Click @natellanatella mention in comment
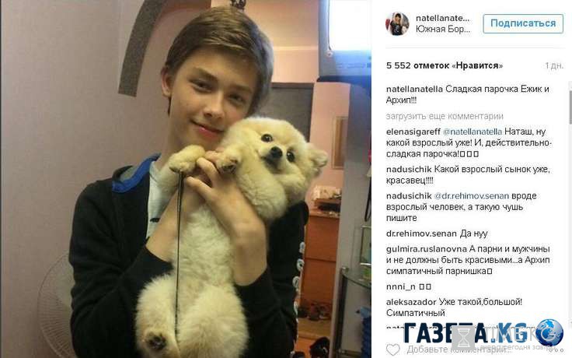The image size is (572, 358). 472,132
